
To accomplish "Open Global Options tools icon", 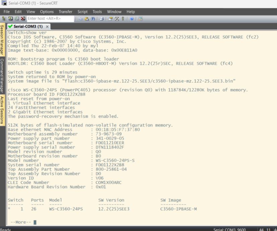I will pyautogui.click(x=117, y=19).
